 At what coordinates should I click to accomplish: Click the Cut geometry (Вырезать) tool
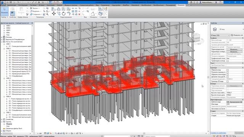point(35,11)
